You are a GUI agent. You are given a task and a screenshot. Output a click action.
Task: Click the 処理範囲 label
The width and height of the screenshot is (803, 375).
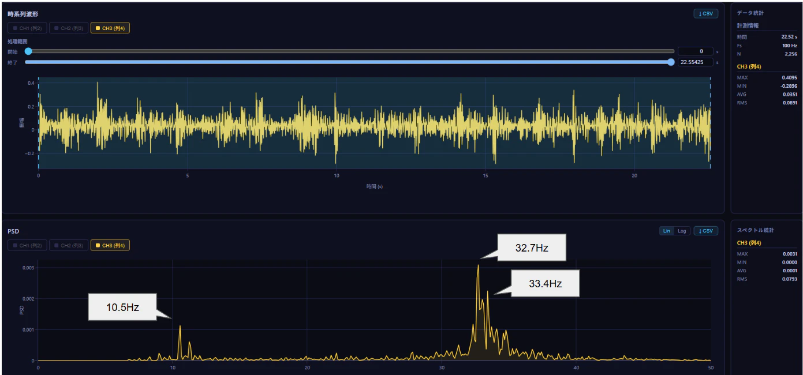[x=17, y=42]
